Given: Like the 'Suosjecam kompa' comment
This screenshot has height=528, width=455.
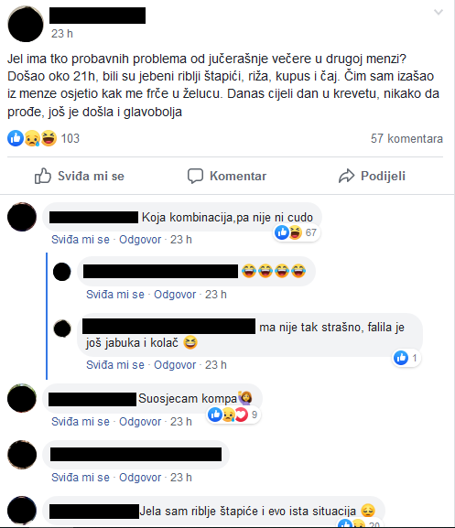Looking at the screenshot, I should [81, 422].
